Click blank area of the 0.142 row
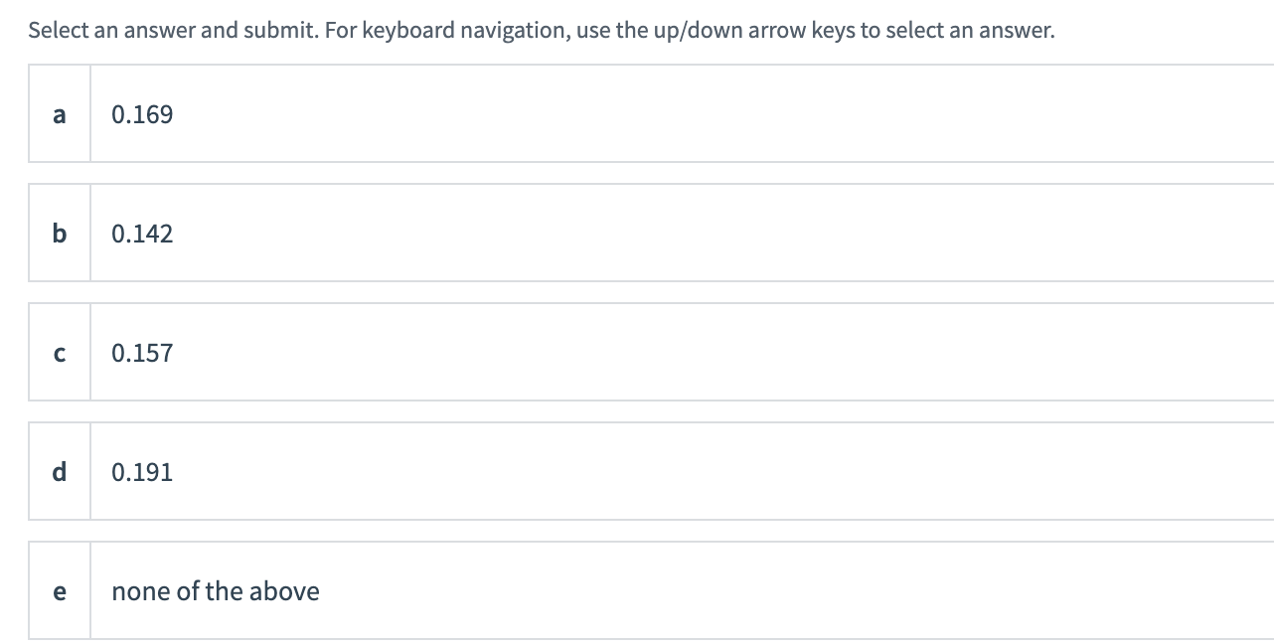 (696, 234)
